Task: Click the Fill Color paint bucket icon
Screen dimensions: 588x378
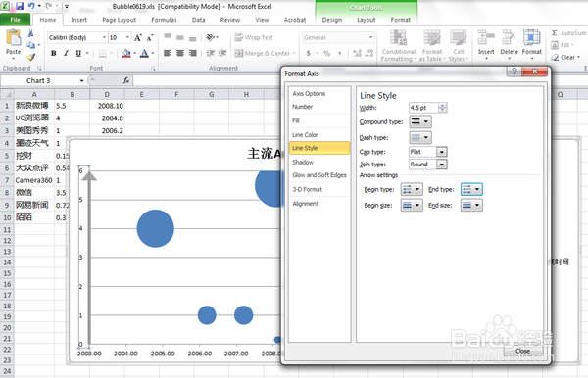Action: point(126,53)
